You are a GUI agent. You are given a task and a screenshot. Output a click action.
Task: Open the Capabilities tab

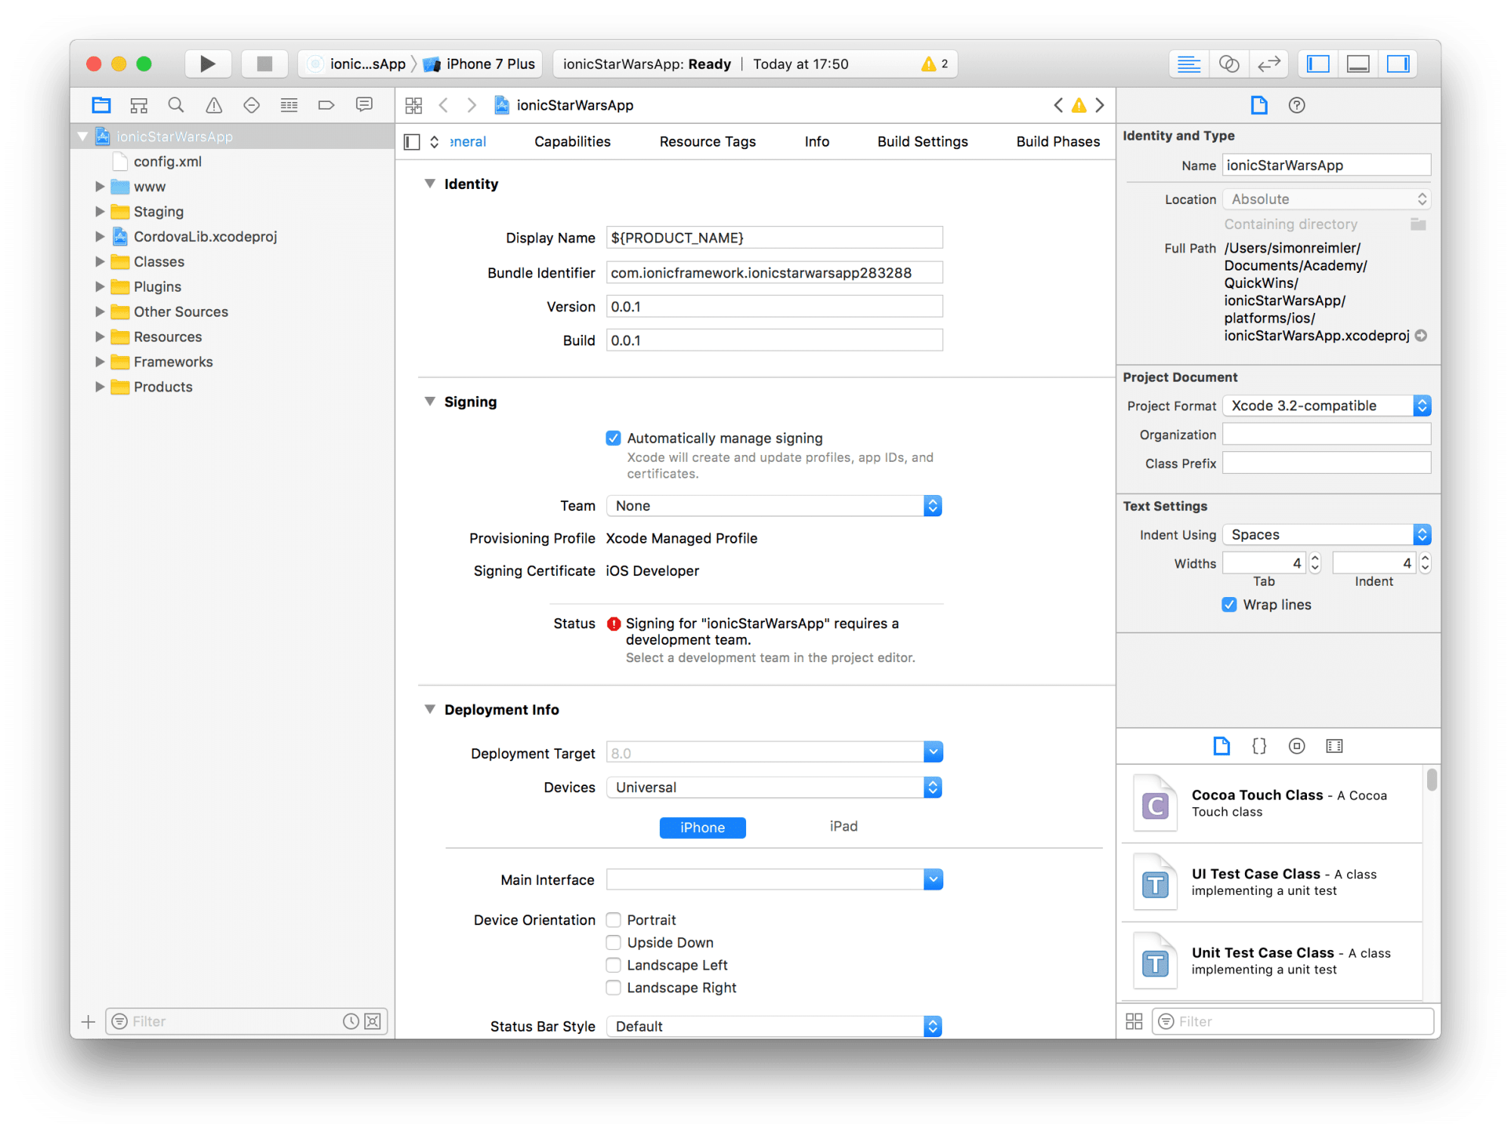click(572, 141)
